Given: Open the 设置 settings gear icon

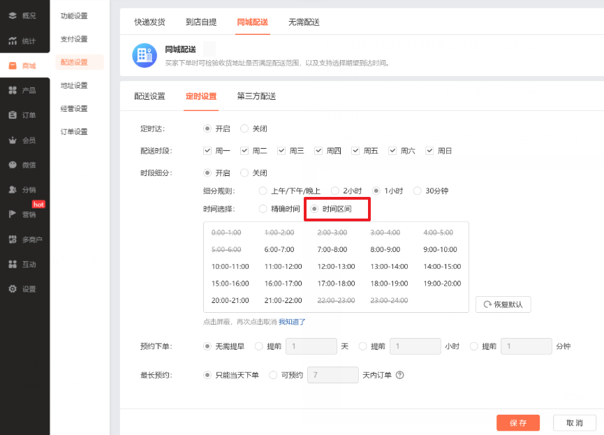Looking at the screenshot, I should point(13,288).
